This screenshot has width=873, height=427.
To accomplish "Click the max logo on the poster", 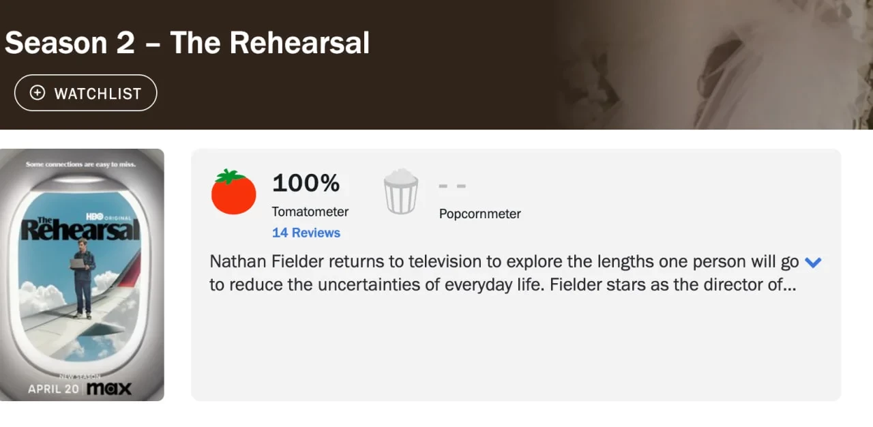I will pyautogui.click(x=108, y=389).
